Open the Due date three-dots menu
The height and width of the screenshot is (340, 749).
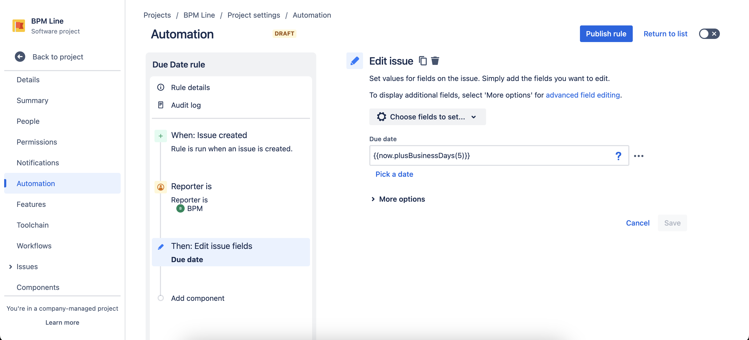coord(638,156)
